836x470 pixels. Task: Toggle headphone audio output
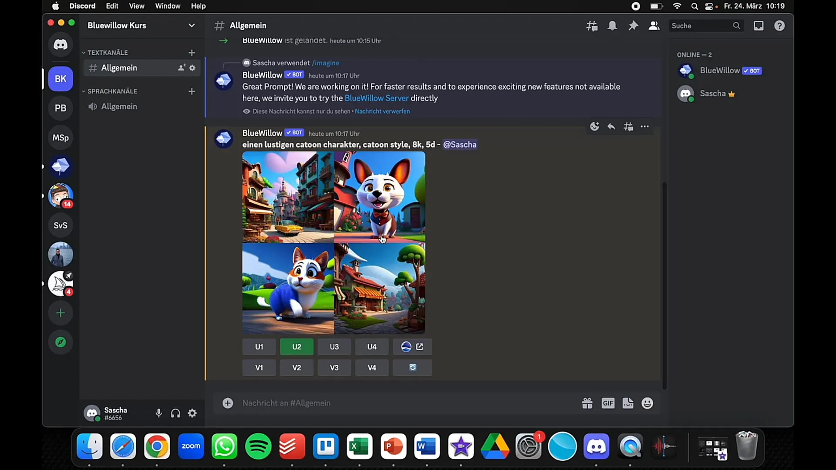[x=176, y=413]
